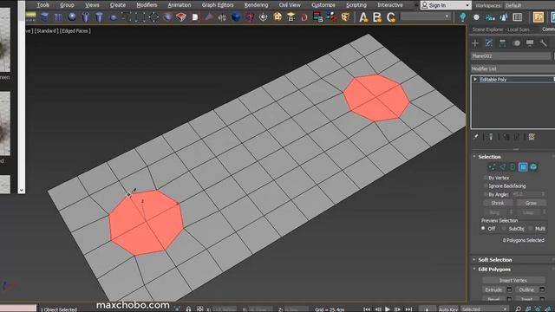This screenshot has width=555, height=312.
Task: Select Preview Selection Multi radio
Action: point(531,229)
